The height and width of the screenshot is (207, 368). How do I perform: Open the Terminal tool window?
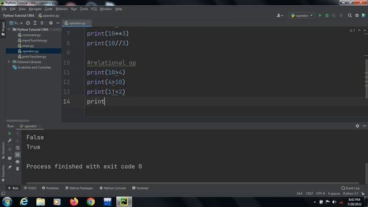tap(140, 188)
